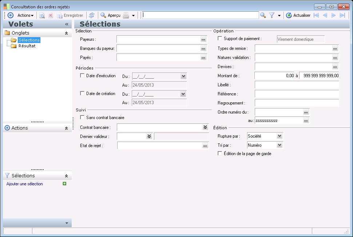The width and height of the screenshot is (353, 237).
Task: Check the Sans contrat bancaire option
Action: click(82, 118)
